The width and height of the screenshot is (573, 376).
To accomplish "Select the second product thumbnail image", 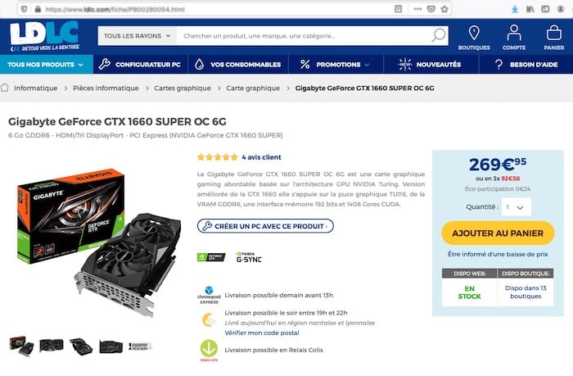I will [52, 345].
